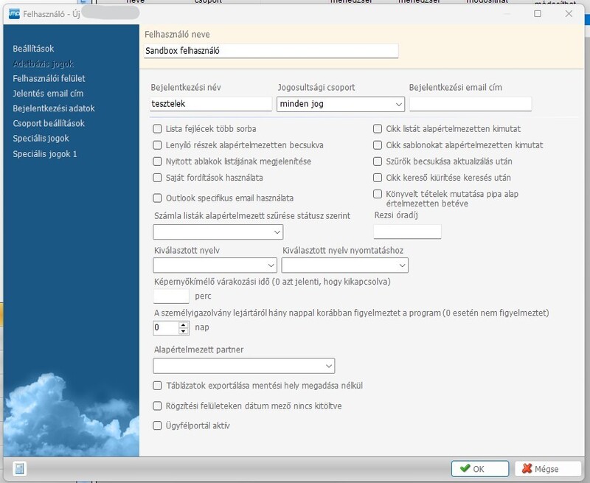590x483 pixels.
Task: Click the app logo in title bar
Action: [13, 13]
